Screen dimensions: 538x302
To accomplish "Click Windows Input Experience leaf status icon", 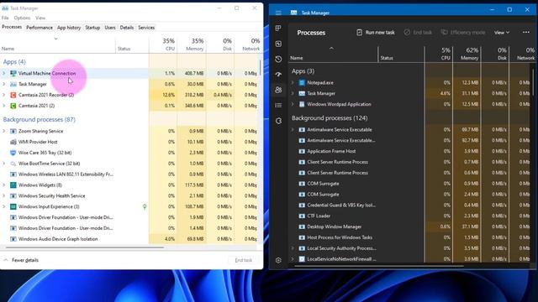I will pos(145,206).
